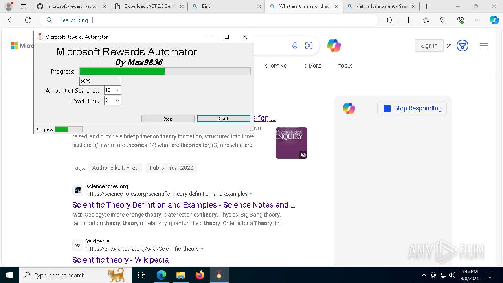Image resolution: width=503 pixels, height=283 pixels.
Task: Click the Author: Eiko I. Fried tag
Action: coord(115,168)
